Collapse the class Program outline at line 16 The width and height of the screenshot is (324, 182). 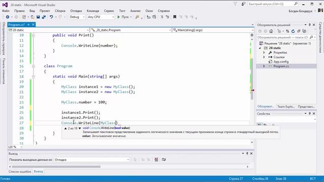click(33, 66)
